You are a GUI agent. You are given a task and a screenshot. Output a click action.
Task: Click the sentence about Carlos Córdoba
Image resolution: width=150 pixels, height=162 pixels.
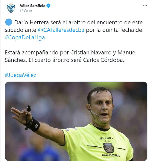(x=76, y=60)
